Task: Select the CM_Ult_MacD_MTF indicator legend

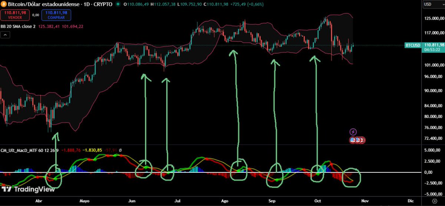Action: click(30, 150)
